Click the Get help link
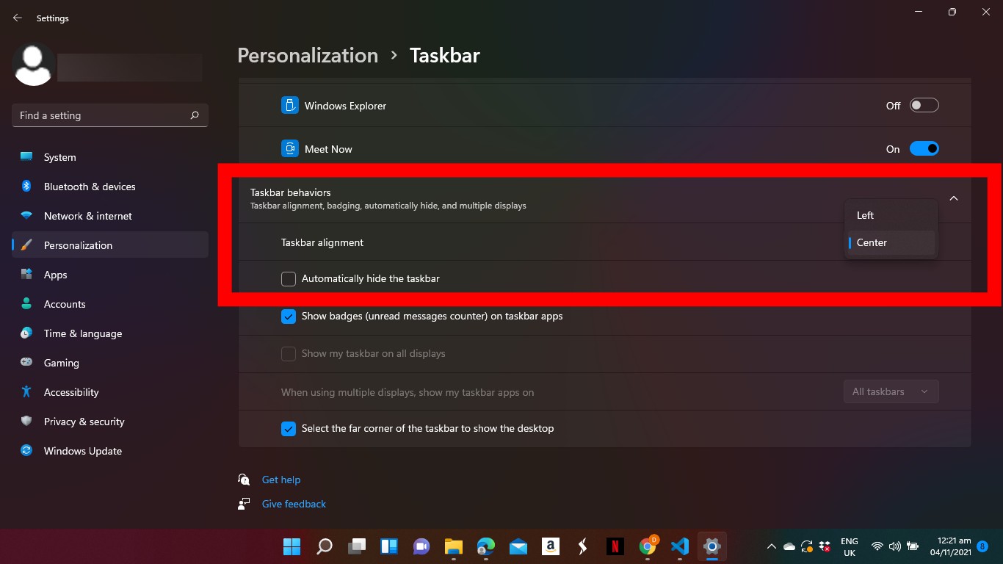The height and width of the screenshot is (564, 1003). (x=281, y=480)
